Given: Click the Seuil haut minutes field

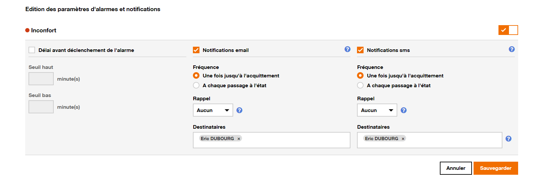Looking at the screenshot, I should tap(41, 79).
